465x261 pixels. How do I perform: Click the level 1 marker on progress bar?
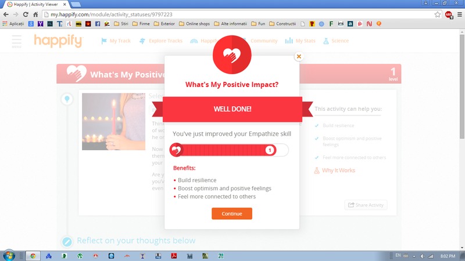(270, 150)
